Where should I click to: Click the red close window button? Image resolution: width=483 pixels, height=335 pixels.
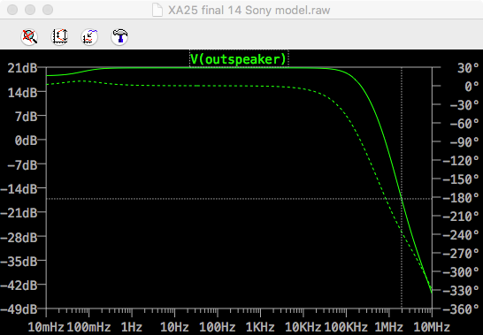coord(12,10)
